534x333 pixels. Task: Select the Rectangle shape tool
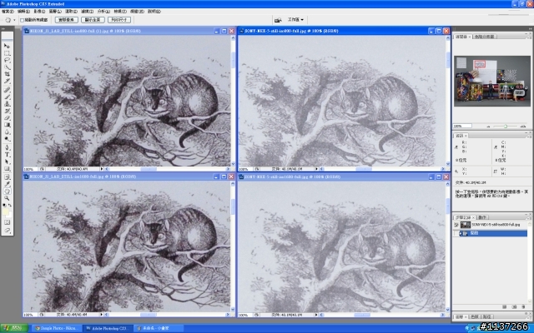coord(7,169)
